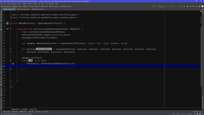The width and height of the screenshot is (204, 115).
Task: Click the Array<Button> type hint
Action: point(44,49)
